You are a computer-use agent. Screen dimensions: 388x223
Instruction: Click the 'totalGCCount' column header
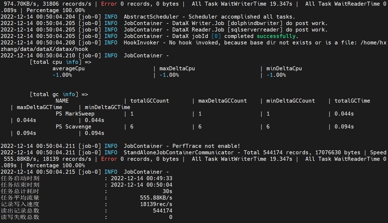[x=150, y=101]
